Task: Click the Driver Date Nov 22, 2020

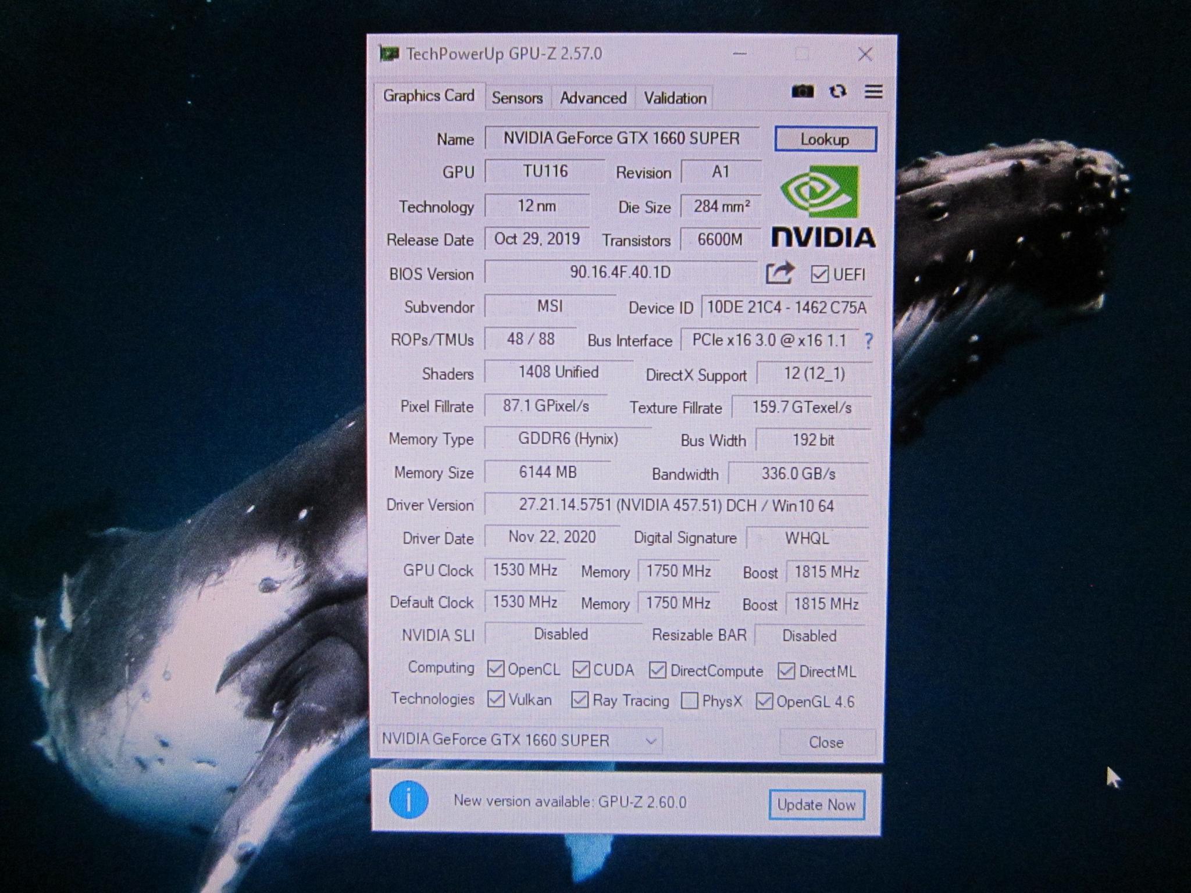Action: point(552,537)
